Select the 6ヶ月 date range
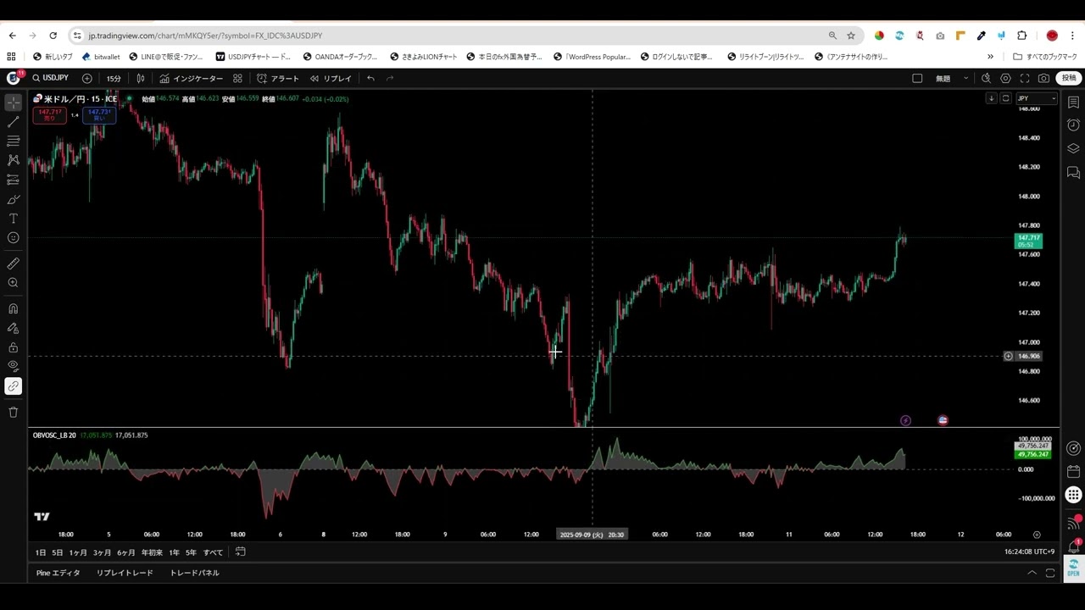 tap(125, 552)
